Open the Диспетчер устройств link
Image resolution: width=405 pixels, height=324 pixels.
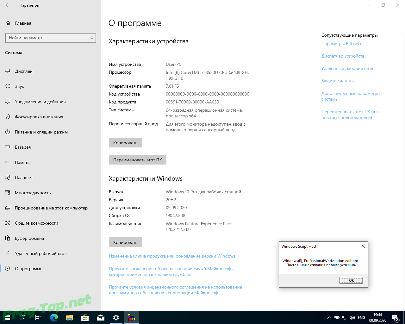tap(343, 56)
